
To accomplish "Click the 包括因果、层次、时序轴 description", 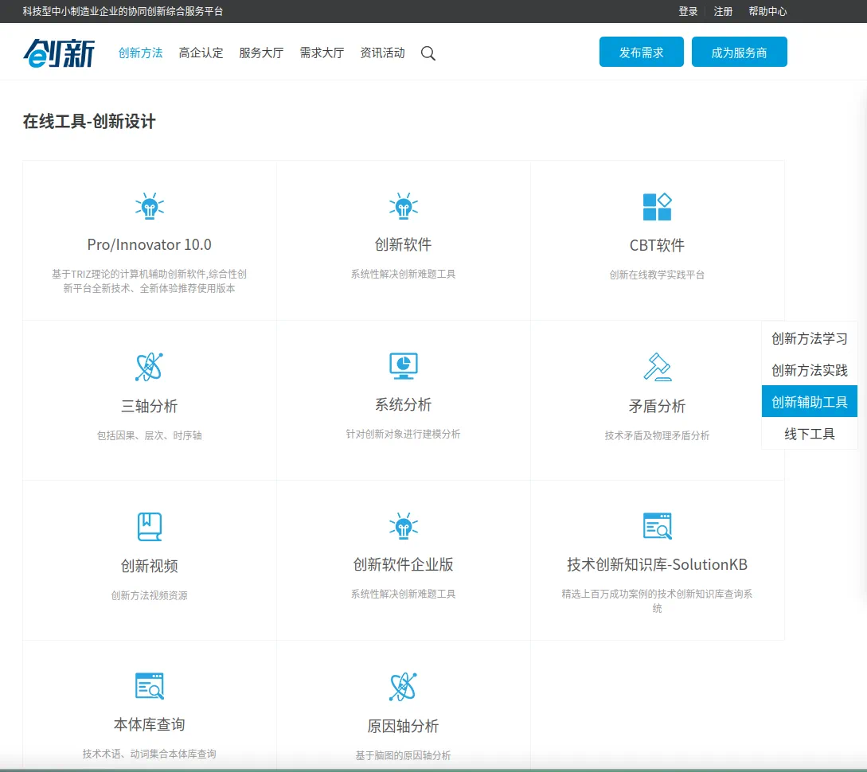I will 150,435.
